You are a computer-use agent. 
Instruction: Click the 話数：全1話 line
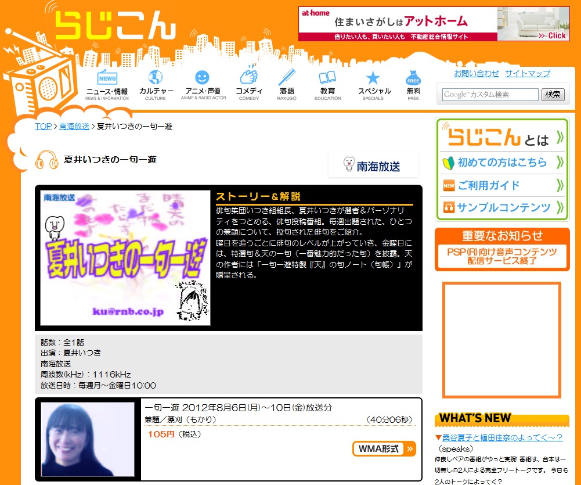[62, 342]
